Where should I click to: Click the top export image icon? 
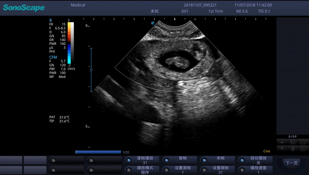[x=304, y=142]
